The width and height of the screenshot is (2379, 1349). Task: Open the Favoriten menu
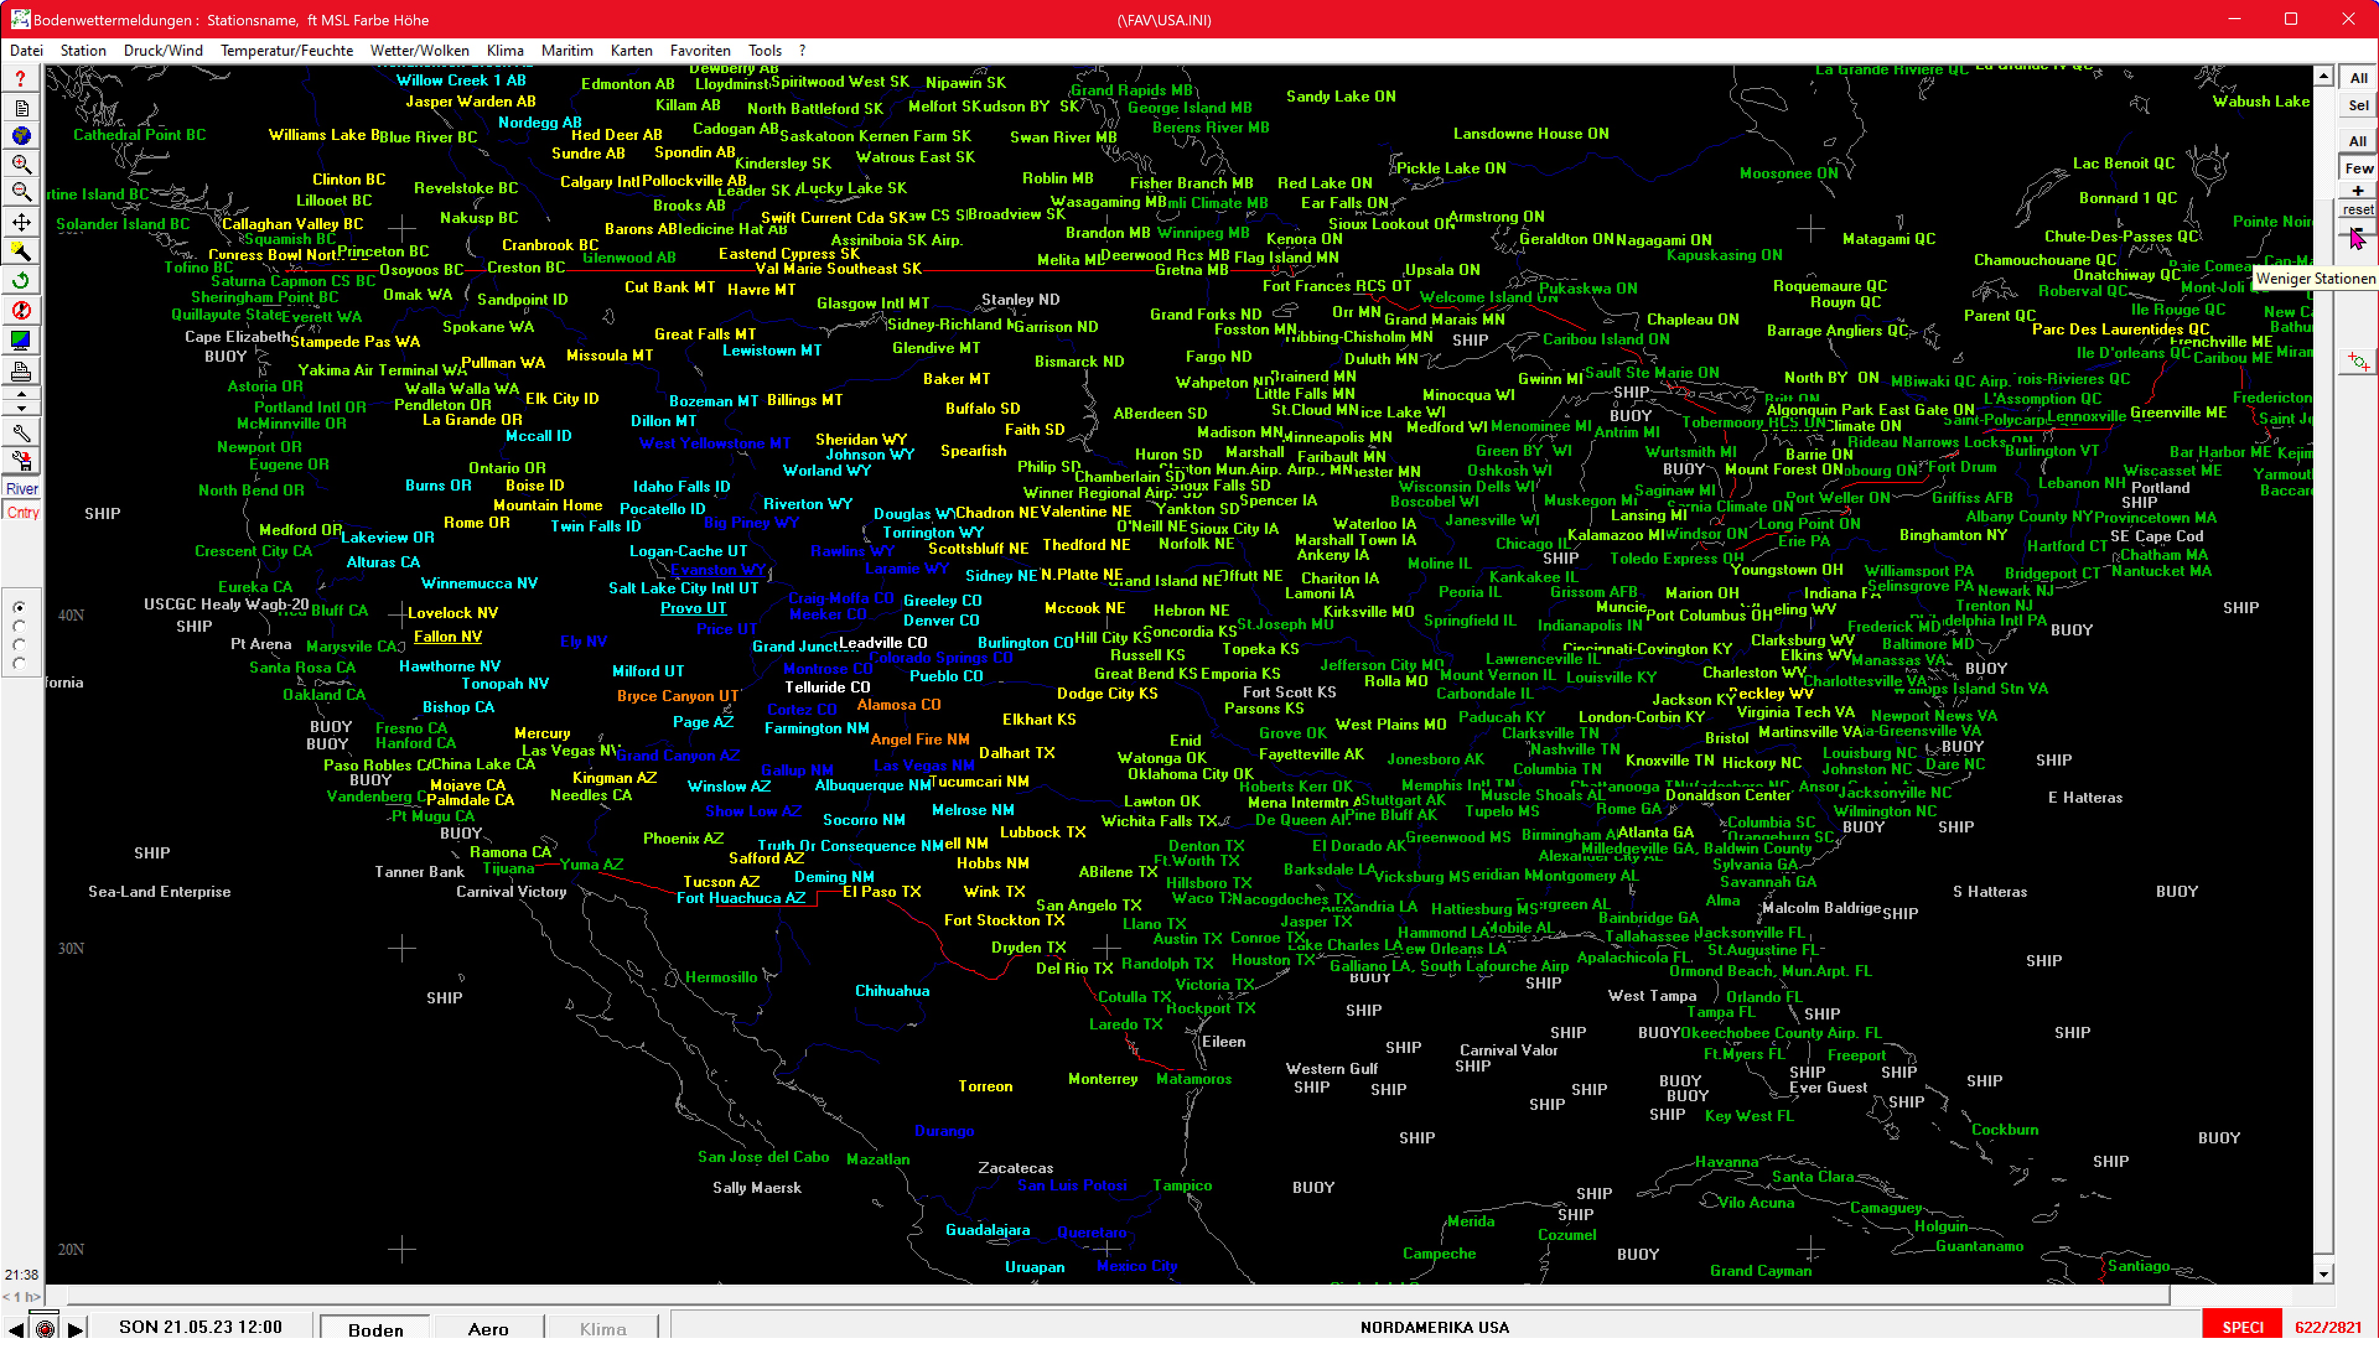pyautogui.click(x=701, y=51)
